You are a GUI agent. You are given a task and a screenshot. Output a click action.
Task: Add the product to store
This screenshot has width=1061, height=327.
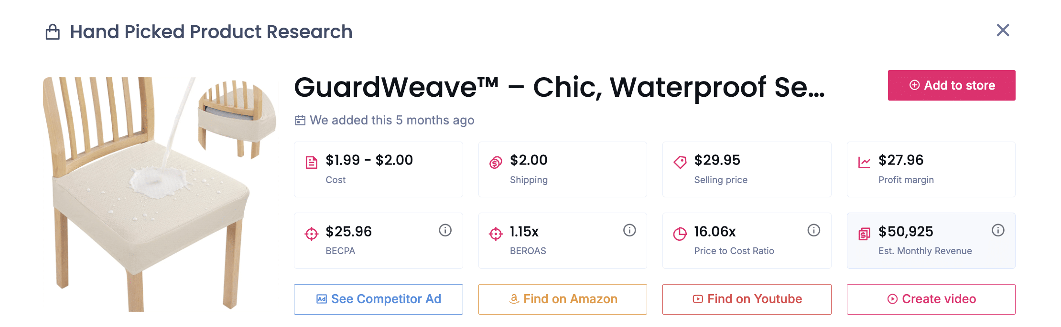[951, 85]
